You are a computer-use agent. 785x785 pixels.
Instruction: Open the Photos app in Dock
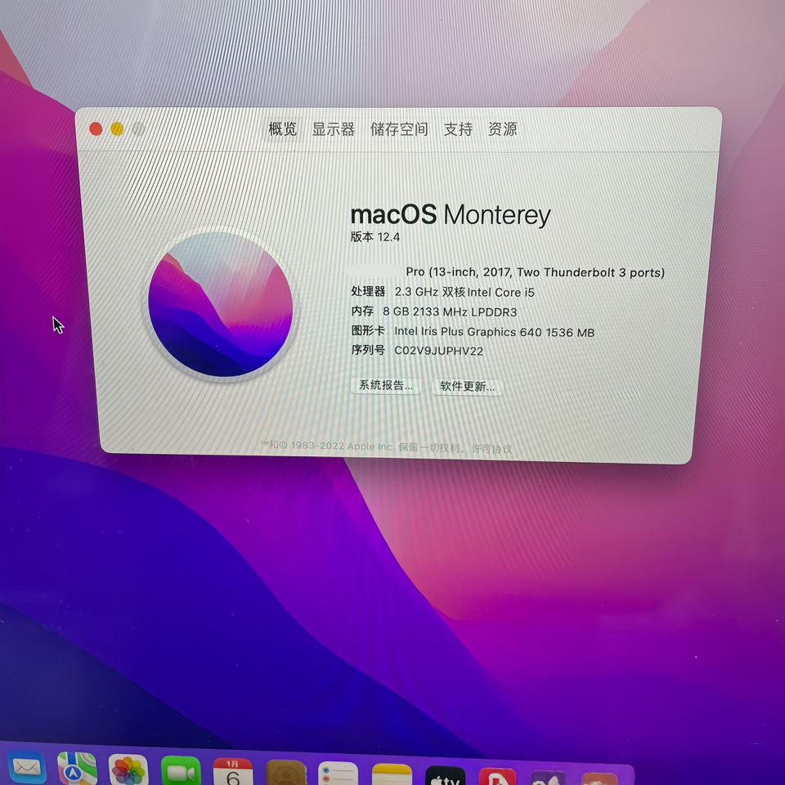pyautogui.click(x=128, y=769)
